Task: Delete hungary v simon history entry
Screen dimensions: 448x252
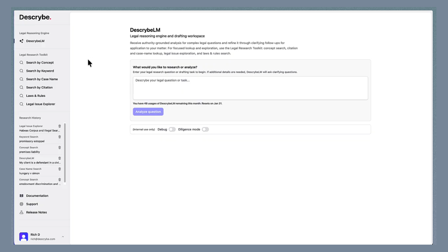Action: coord(59,169)
